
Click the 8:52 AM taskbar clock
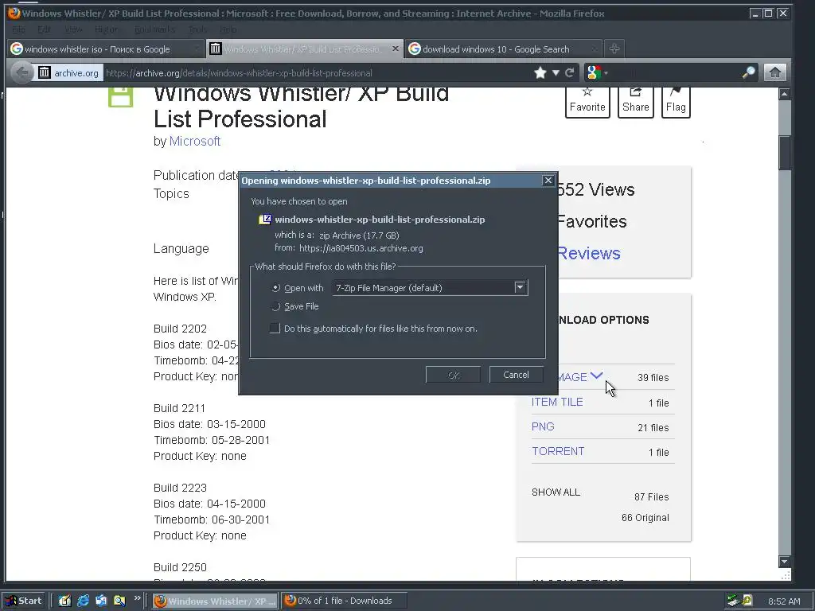(784, 601)
